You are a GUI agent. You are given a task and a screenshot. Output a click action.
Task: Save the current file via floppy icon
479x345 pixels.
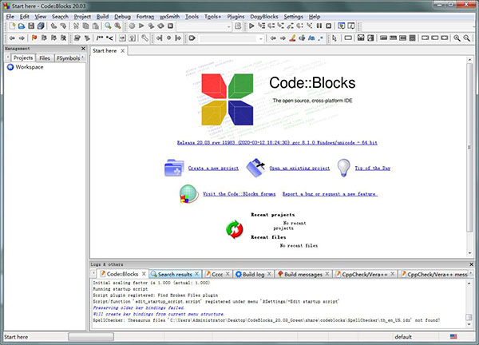(31, 26)
